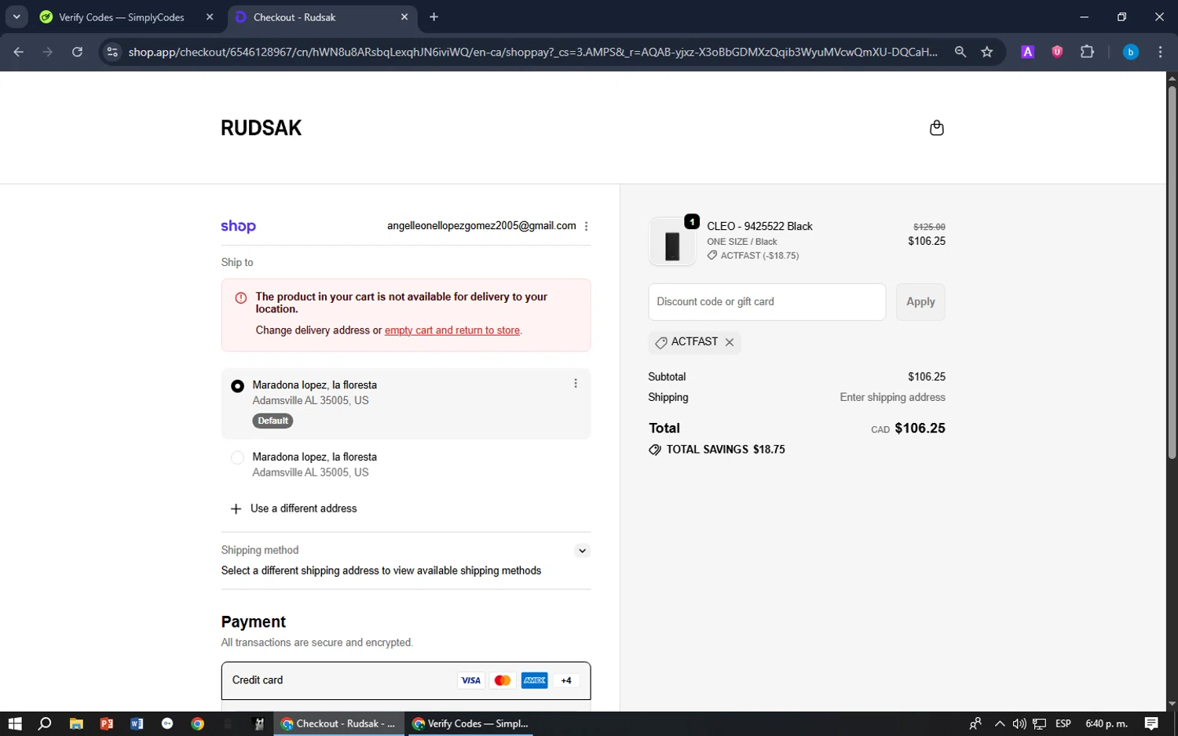1178x736 pixels.
Task: Close the Verify Codes tab
Action: pos(210,17)
